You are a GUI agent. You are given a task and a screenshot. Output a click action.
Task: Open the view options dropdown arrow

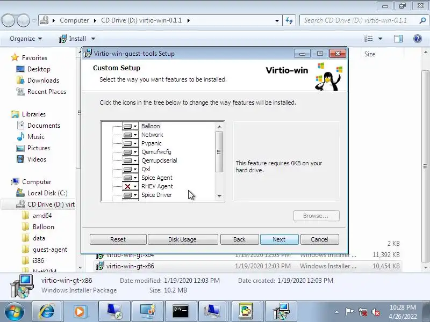point(380,39)
